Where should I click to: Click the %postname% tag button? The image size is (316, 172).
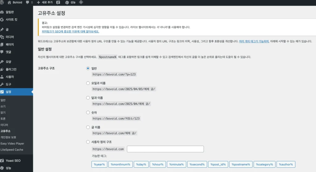point(241,165)
